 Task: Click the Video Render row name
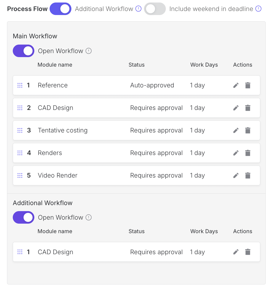[58, 176]
